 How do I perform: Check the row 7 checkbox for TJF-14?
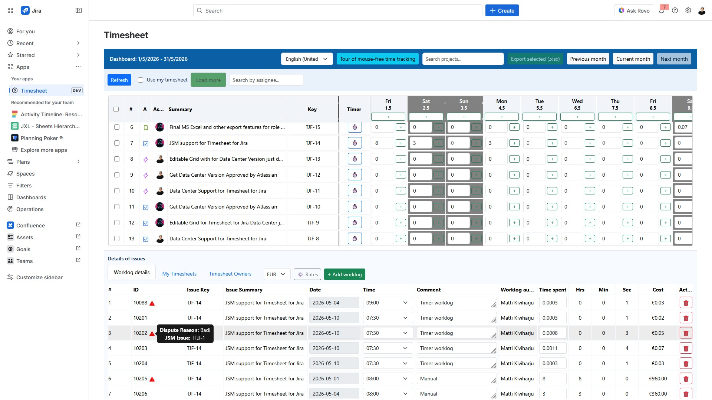click(117, 143)
